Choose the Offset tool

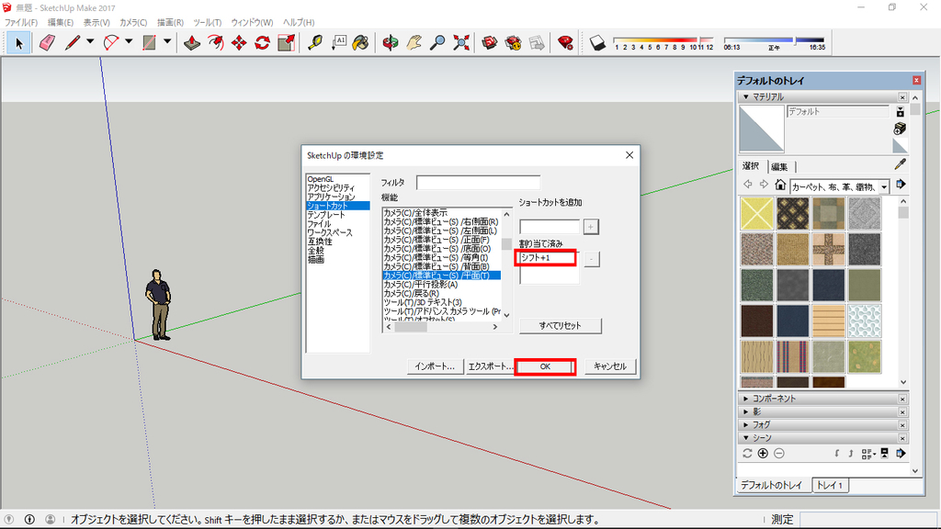click(x=215, y=42)
